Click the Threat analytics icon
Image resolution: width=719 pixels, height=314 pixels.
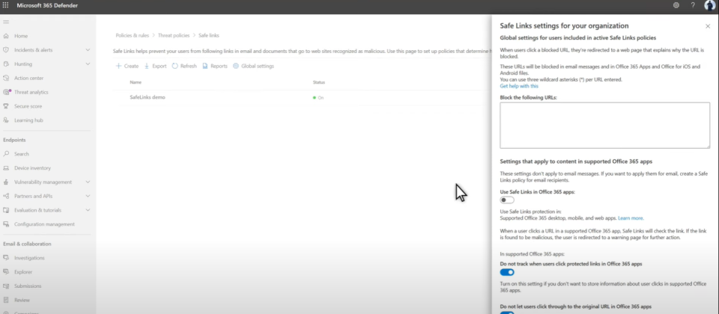(6, 92)
